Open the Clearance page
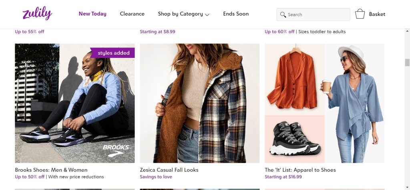The width and height of the screenshot is (410, 190). click(x=132, y=14)
